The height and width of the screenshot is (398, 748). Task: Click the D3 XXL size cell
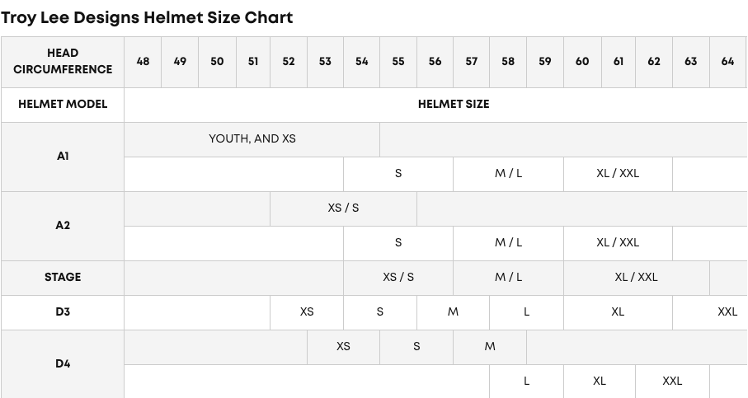click(710, 312)
